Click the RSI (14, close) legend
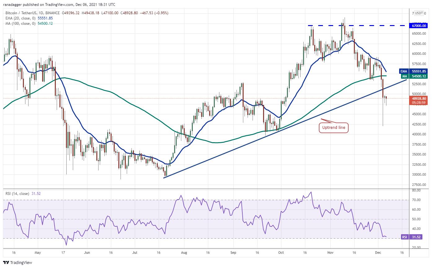Viewport: 432px width, 268px height. 17,194
